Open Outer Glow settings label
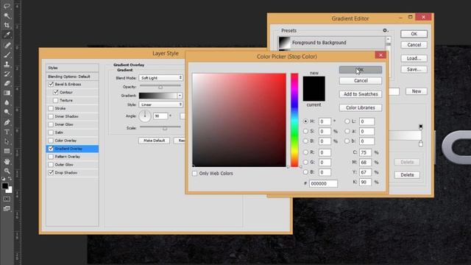Screen dimensions: 471x265 pos(64,165)
